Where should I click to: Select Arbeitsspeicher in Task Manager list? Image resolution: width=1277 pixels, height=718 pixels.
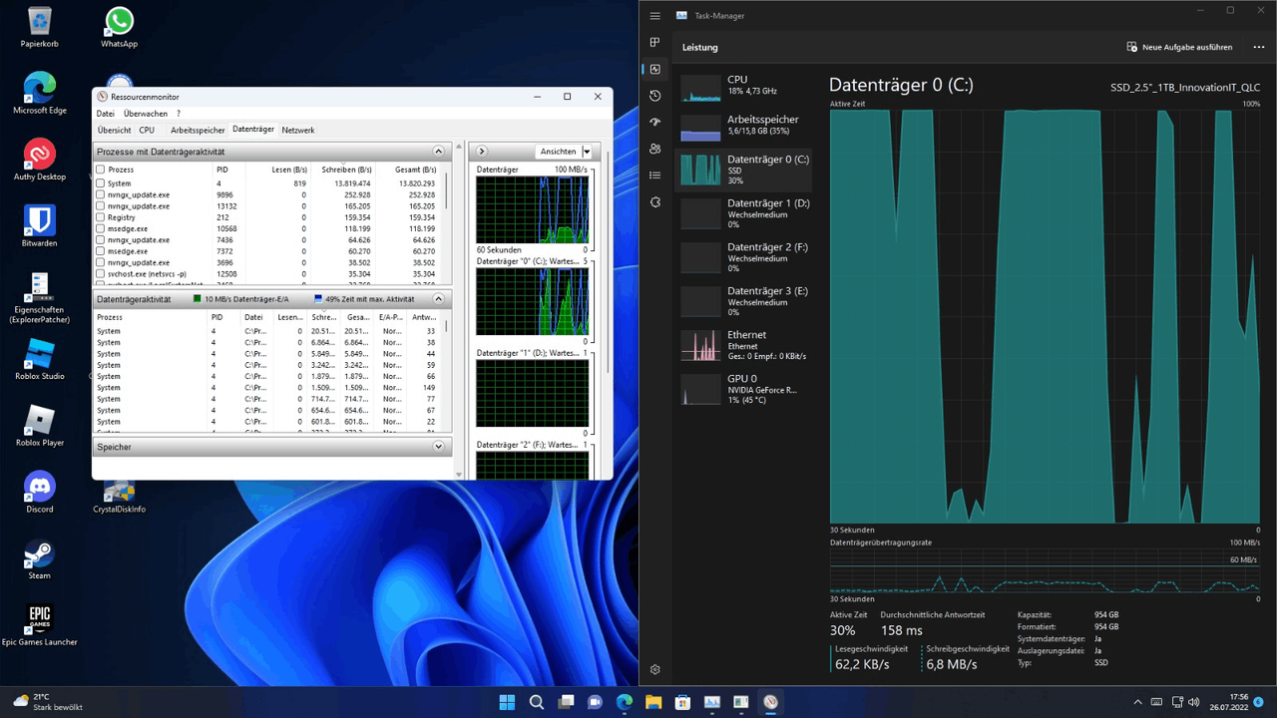(743, 125)
